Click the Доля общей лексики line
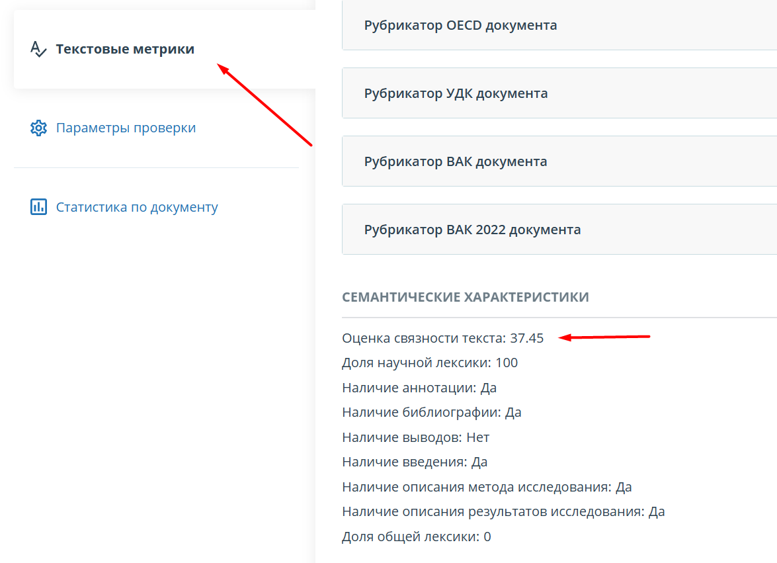The height and width of the screenshot is (563, 777). click(416, 537)
